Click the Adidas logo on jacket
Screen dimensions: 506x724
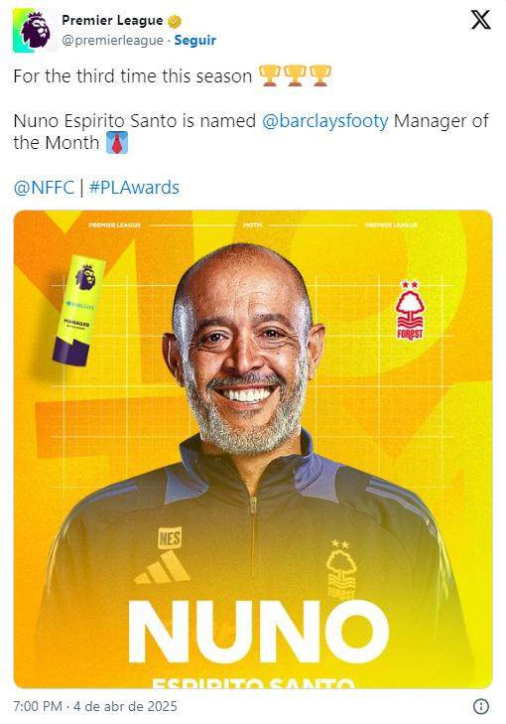point(162,566)
